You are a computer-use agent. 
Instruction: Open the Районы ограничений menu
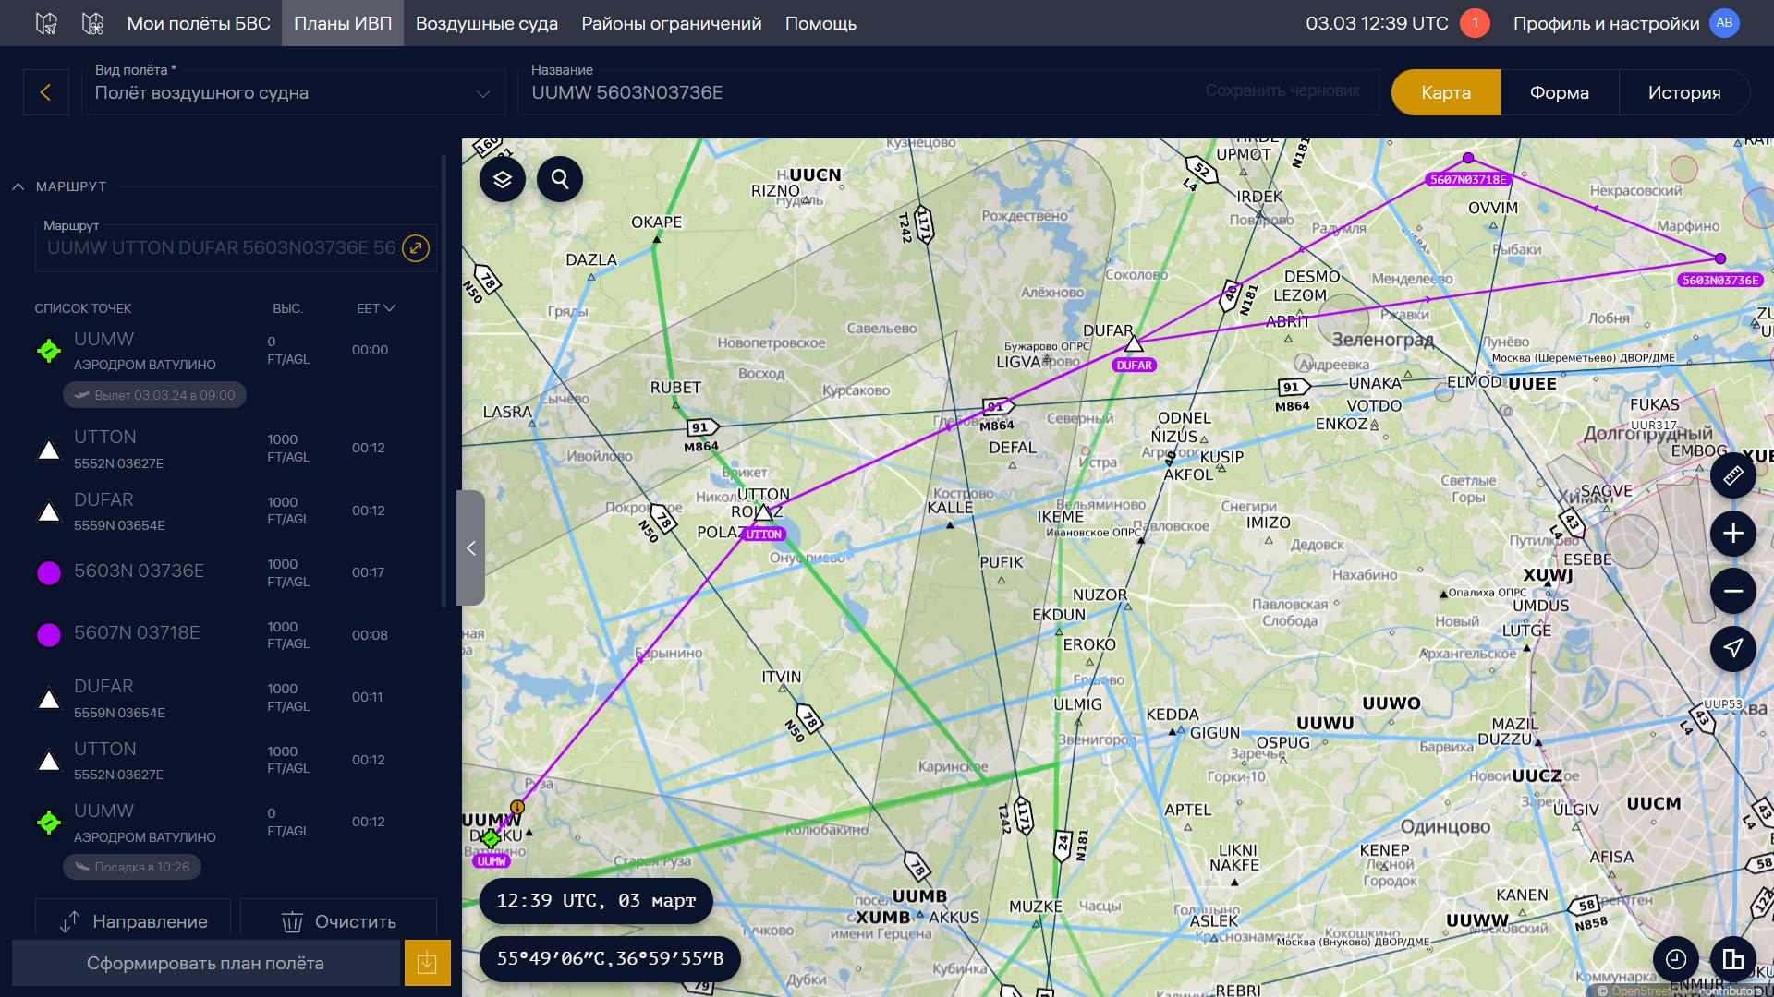pos(671,23)
